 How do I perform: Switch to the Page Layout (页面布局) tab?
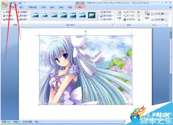[33, 7]
